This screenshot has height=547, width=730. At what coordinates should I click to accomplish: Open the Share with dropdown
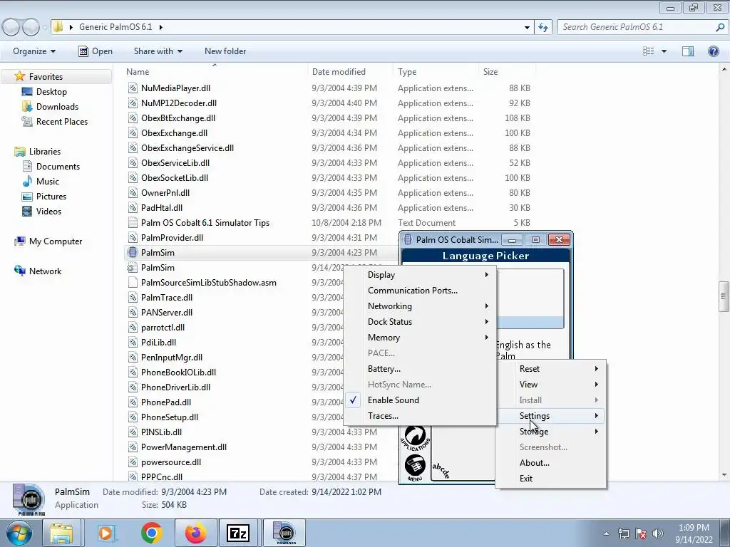158,51
